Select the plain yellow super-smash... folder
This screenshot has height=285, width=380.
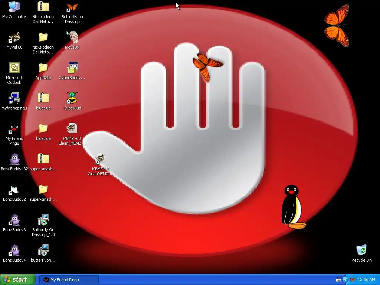(43, 190)
